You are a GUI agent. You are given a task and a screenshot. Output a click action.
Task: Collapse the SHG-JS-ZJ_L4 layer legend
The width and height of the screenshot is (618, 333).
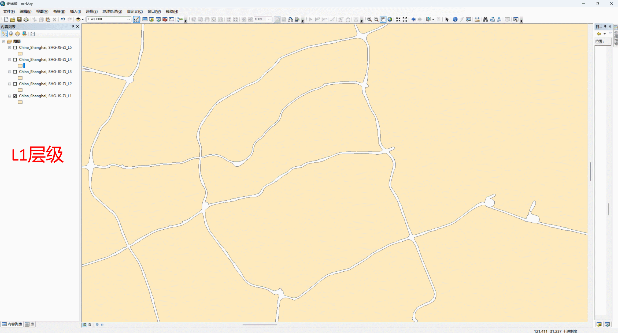click(10, 60)
